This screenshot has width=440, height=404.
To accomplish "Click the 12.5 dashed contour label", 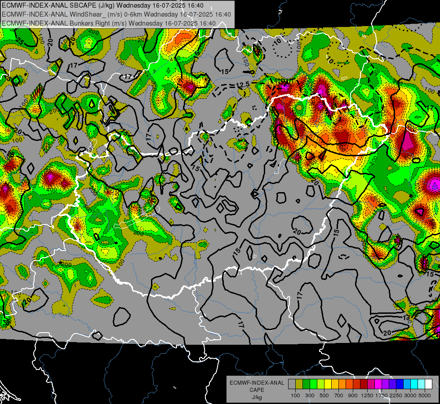I will pyautogui.click(x=243, y=84).
